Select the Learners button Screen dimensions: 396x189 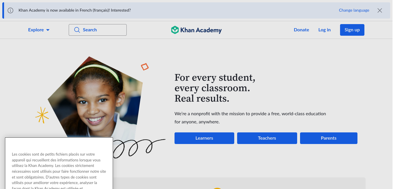[x=204, y=138]
